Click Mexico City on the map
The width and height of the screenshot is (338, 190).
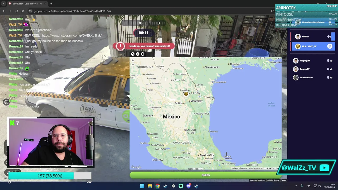[207, 155]
